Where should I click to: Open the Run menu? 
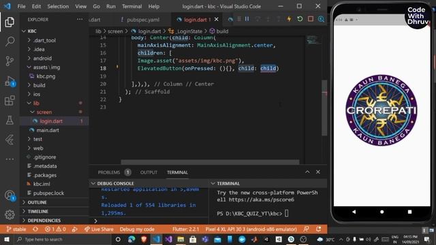coord(110,6)
